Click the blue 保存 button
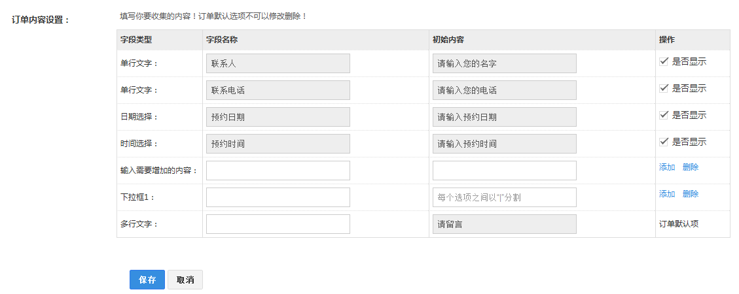This screenshot has width=739, height=294. coord(147,280)
